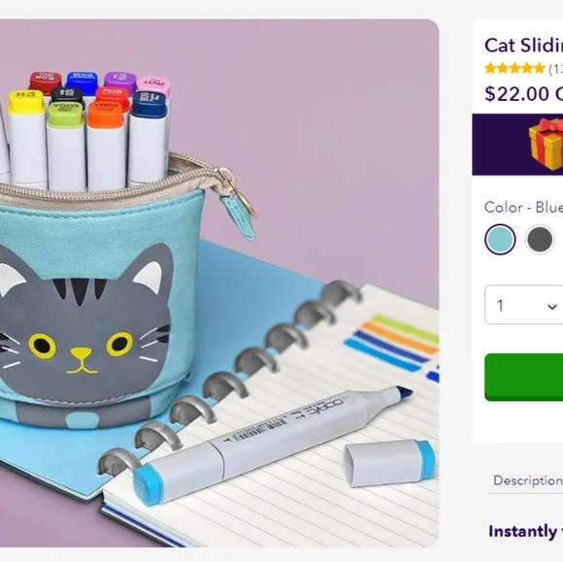The width and height of the screenshot is (563, 562).
Task: Choose the dark gray color swatch
Action: pyautogui.click(x=540, y=240)
